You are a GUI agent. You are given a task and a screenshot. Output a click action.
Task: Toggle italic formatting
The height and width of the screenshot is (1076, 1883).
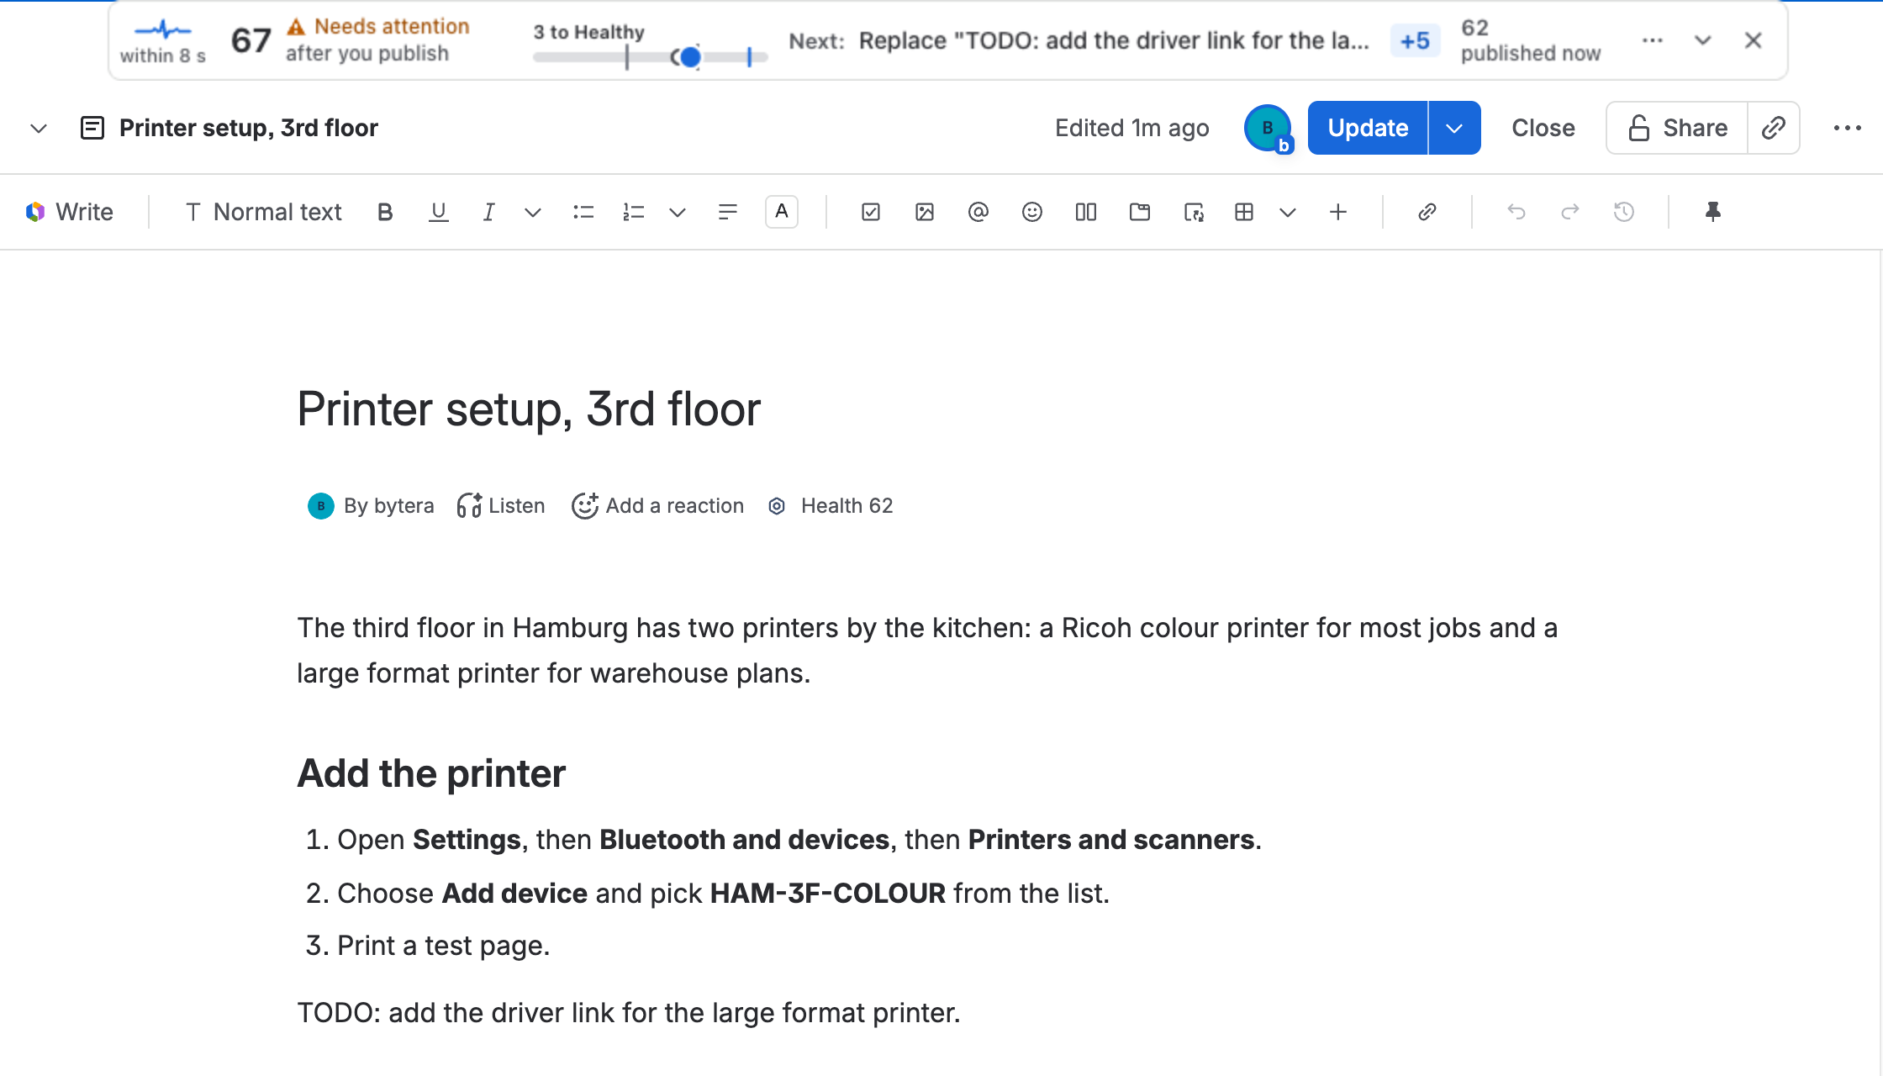coord(488,212)
